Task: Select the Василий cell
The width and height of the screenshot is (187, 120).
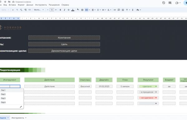Action: [x=85, y=86]
